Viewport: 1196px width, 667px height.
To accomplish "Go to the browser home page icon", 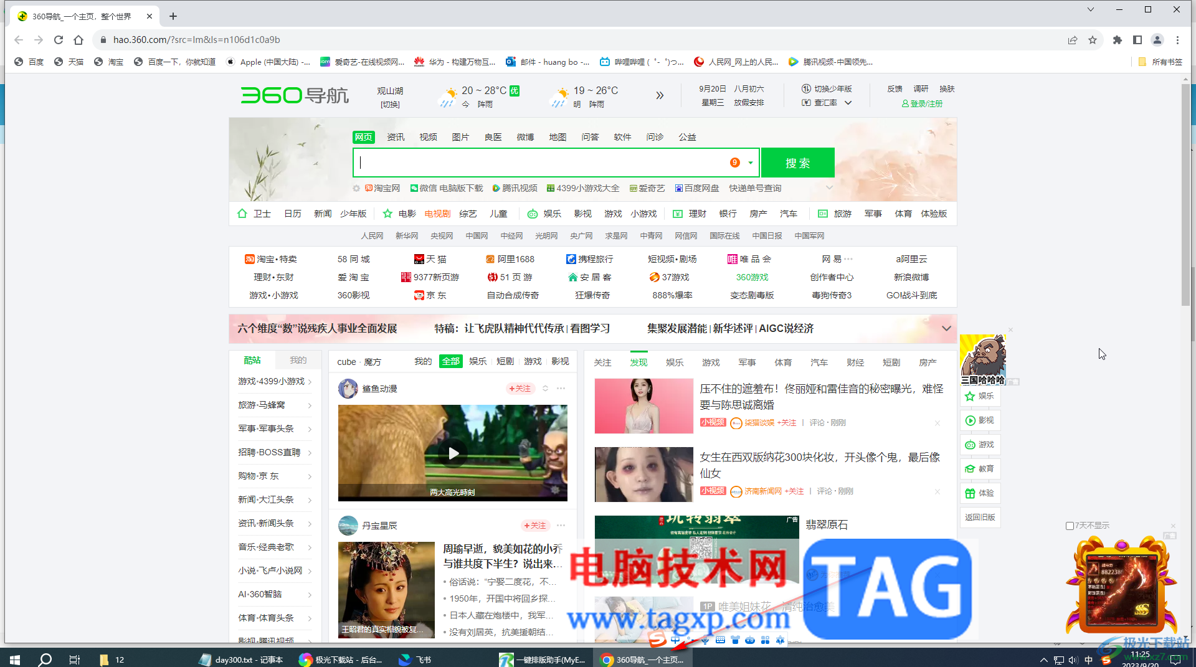I will [x=78, y=40].
